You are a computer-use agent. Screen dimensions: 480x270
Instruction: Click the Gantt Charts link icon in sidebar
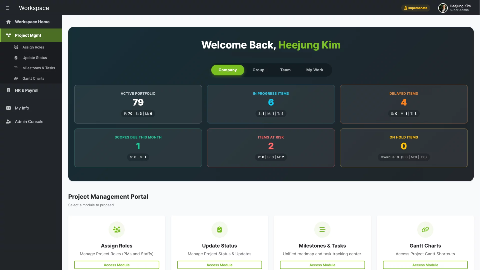click(x=16, y=78)
